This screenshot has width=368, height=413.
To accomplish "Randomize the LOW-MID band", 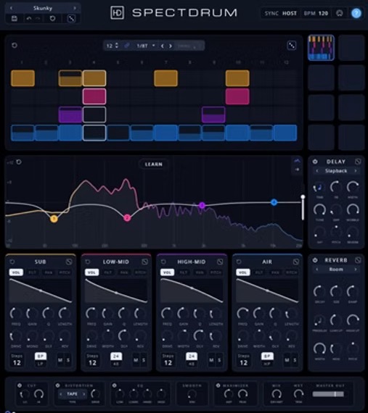I will [x=144, y=262].
